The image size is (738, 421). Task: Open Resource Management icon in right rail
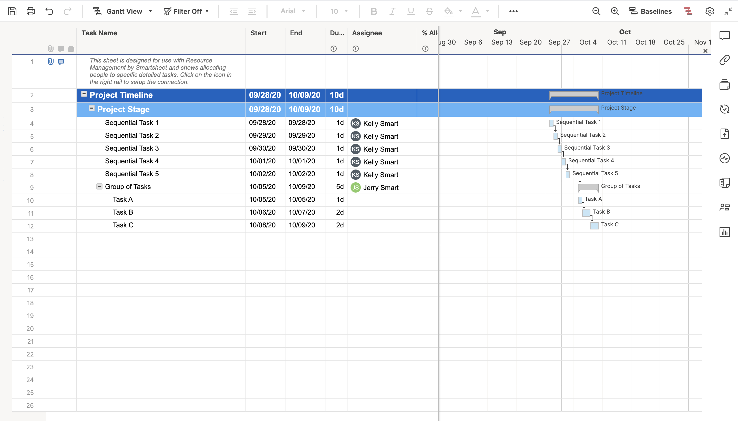pos(724,207)
